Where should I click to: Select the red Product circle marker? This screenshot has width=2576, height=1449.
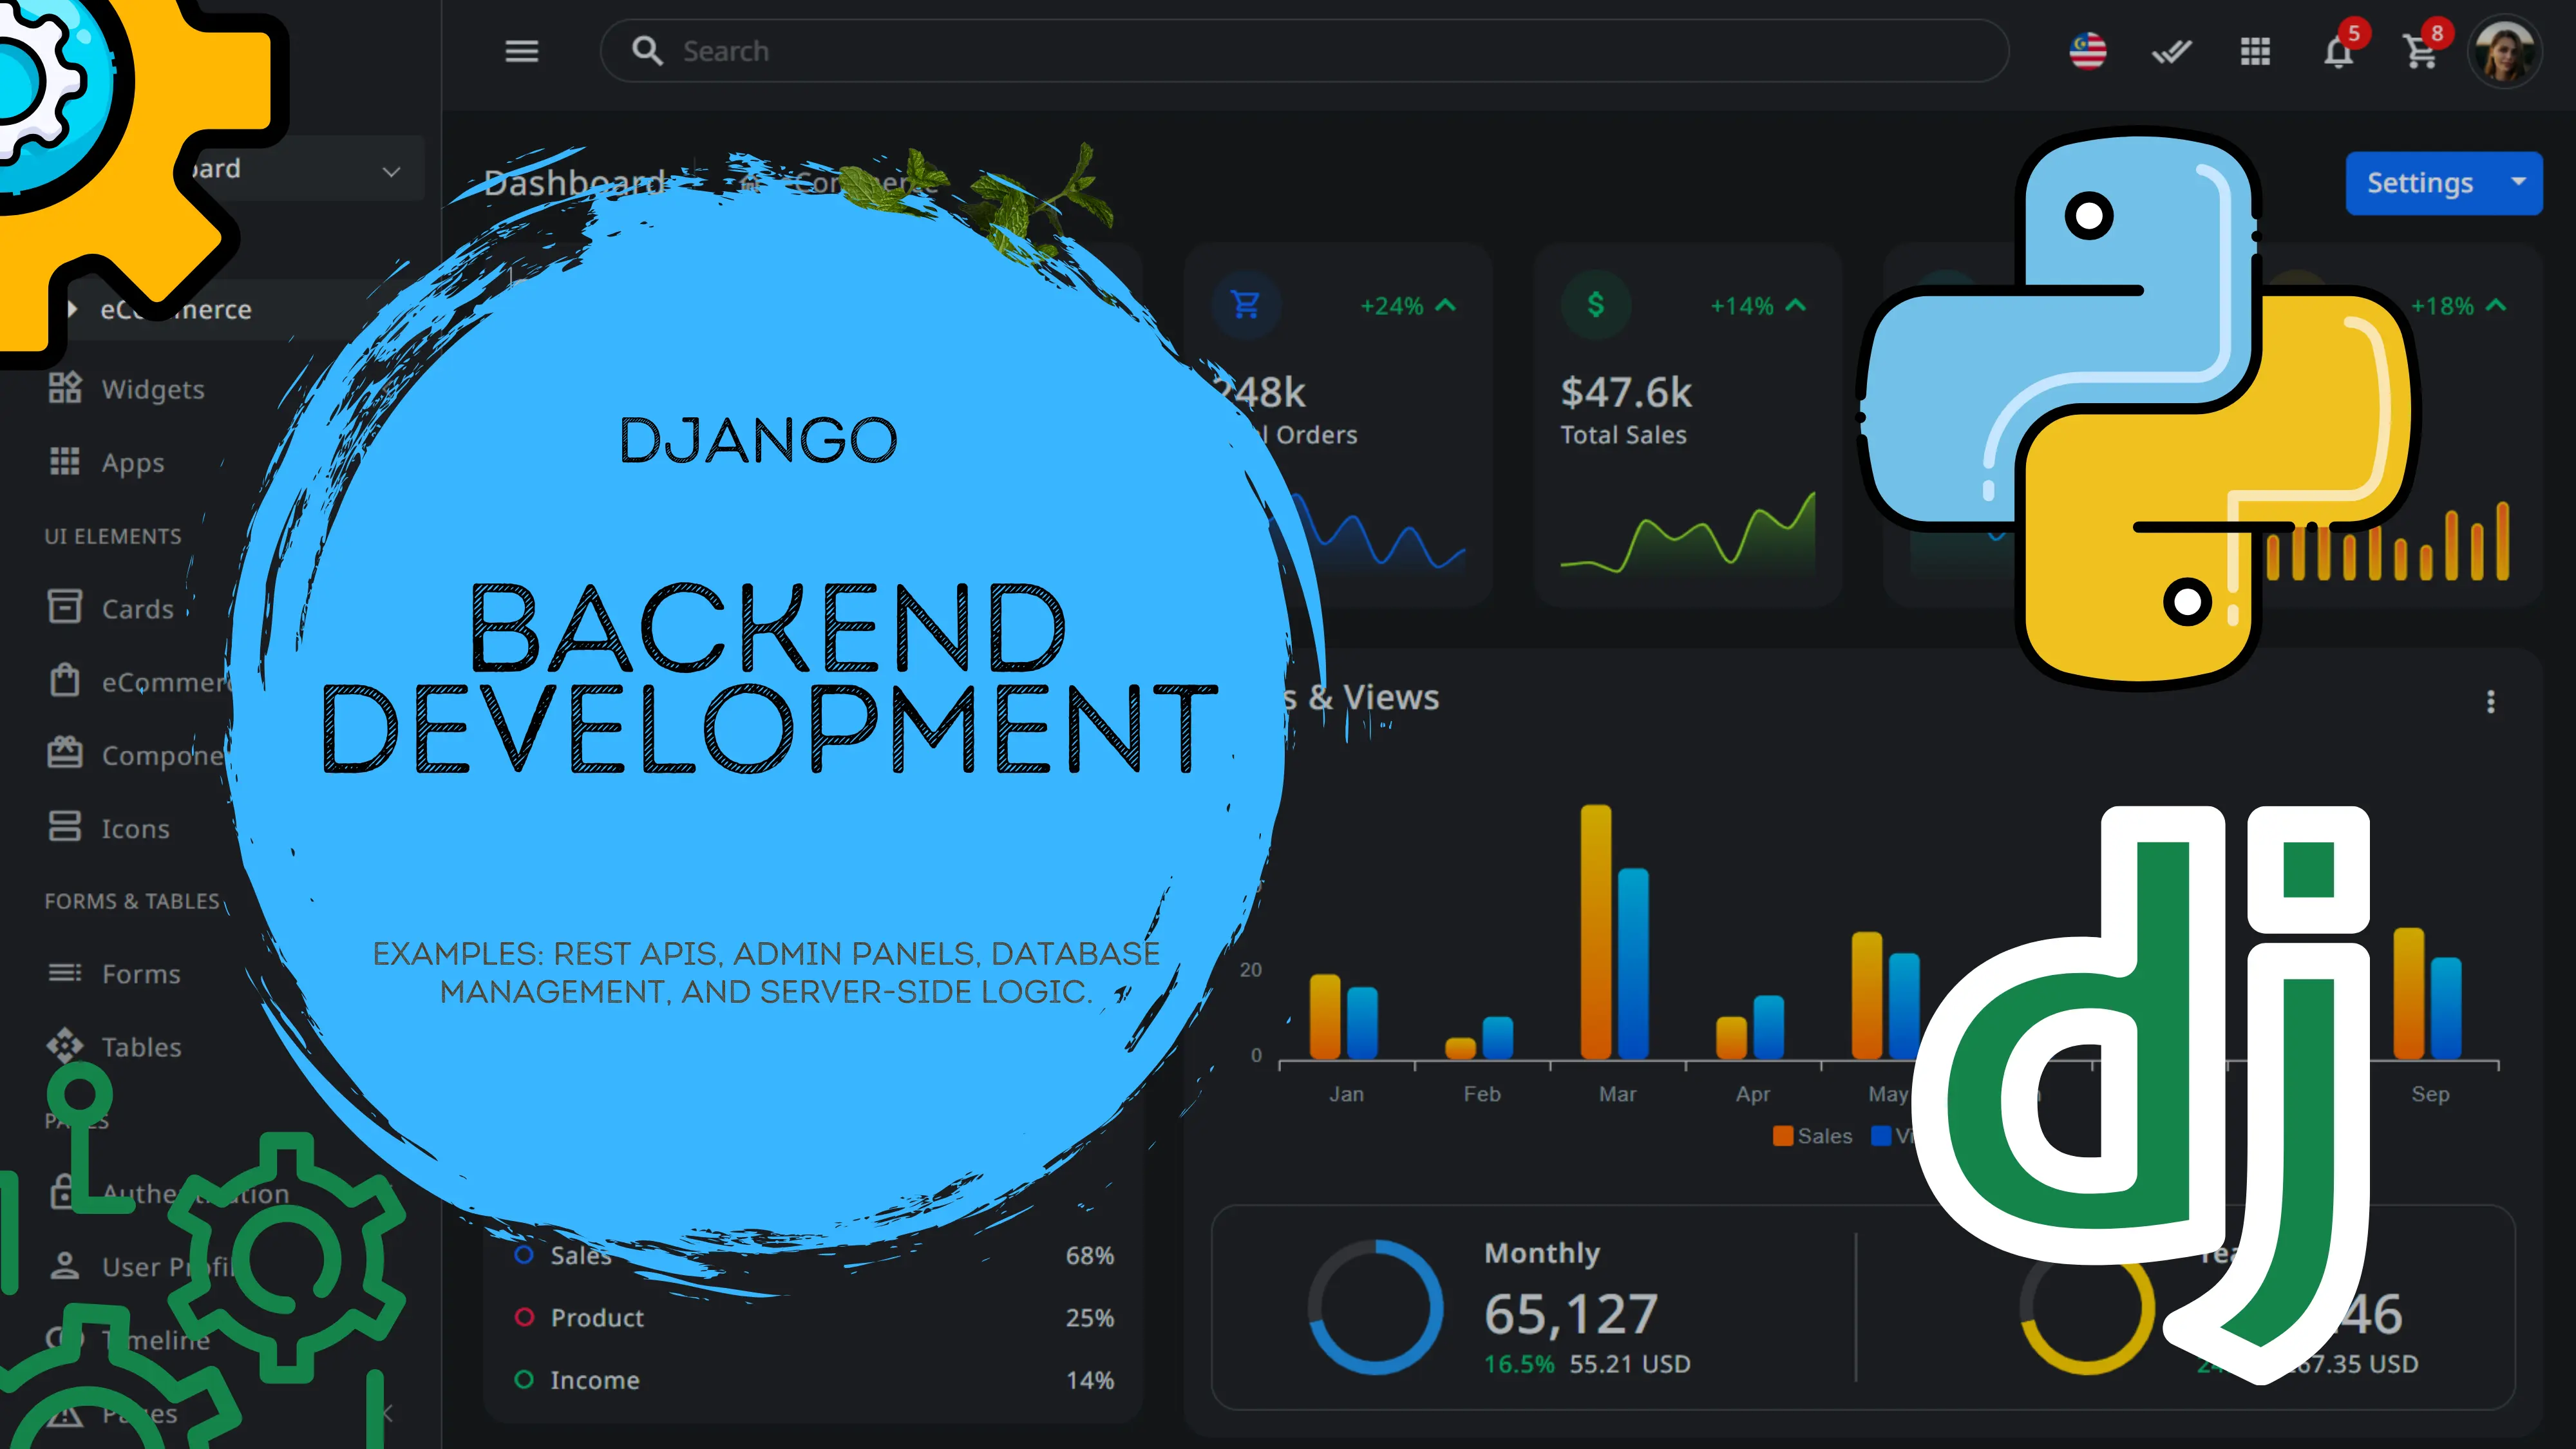(524, 1317)
